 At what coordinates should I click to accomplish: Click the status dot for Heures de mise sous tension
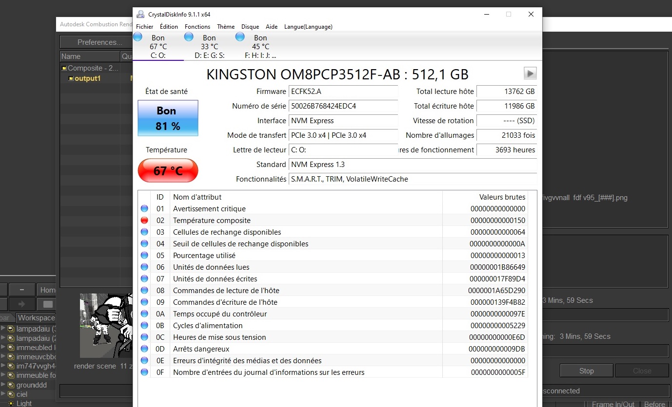[144, 337]
